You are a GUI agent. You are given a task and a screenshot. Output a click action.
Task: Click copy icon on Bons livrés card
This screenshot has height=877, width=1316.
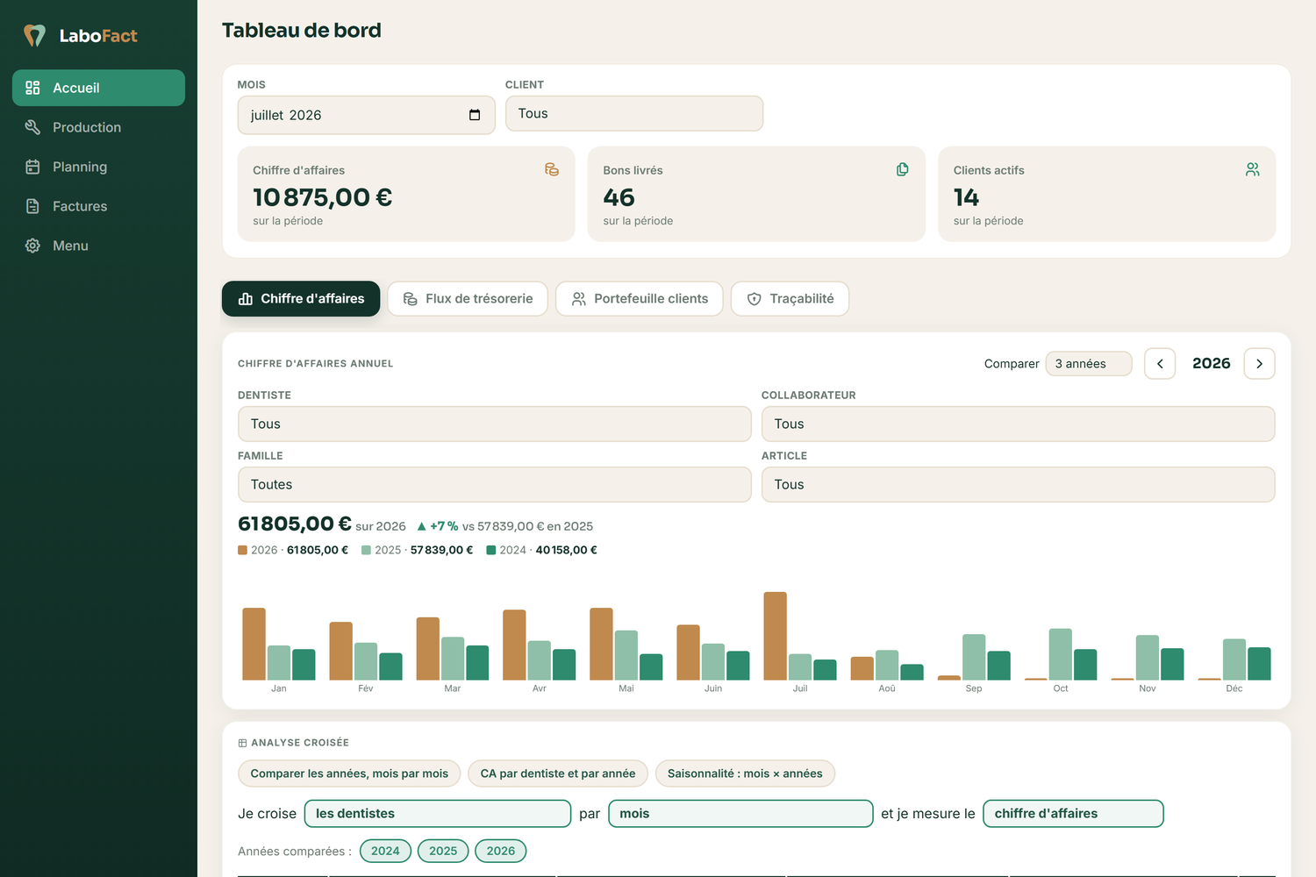click(903, 169)
